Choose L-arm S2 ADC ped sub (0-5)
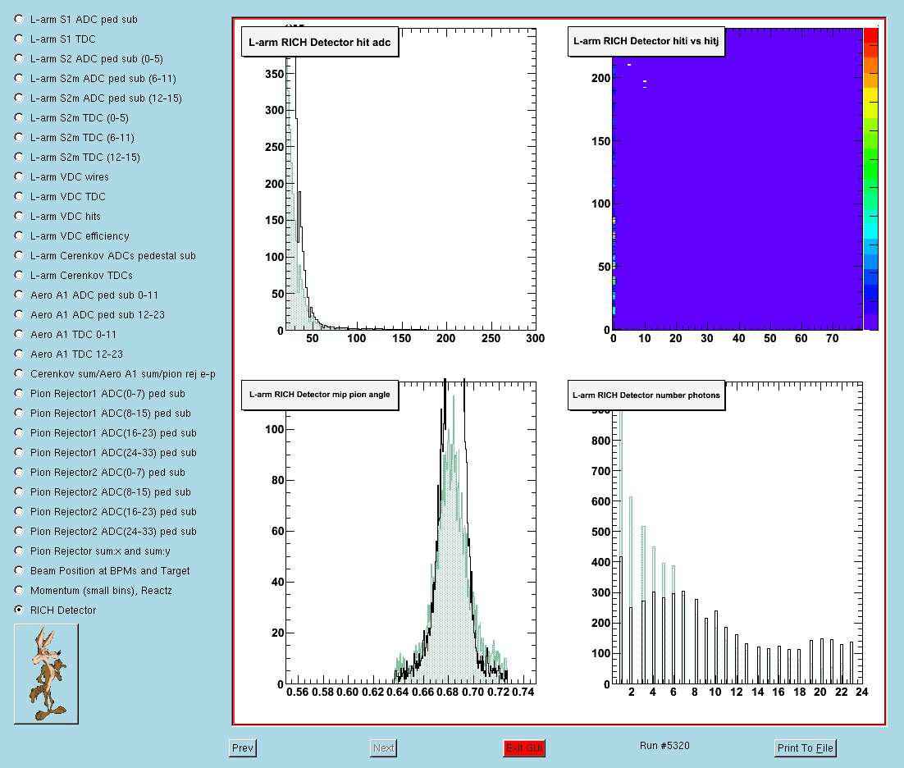The height and width of the screenshot is (768, 904). pyautogui.click(x=19, y=58)
